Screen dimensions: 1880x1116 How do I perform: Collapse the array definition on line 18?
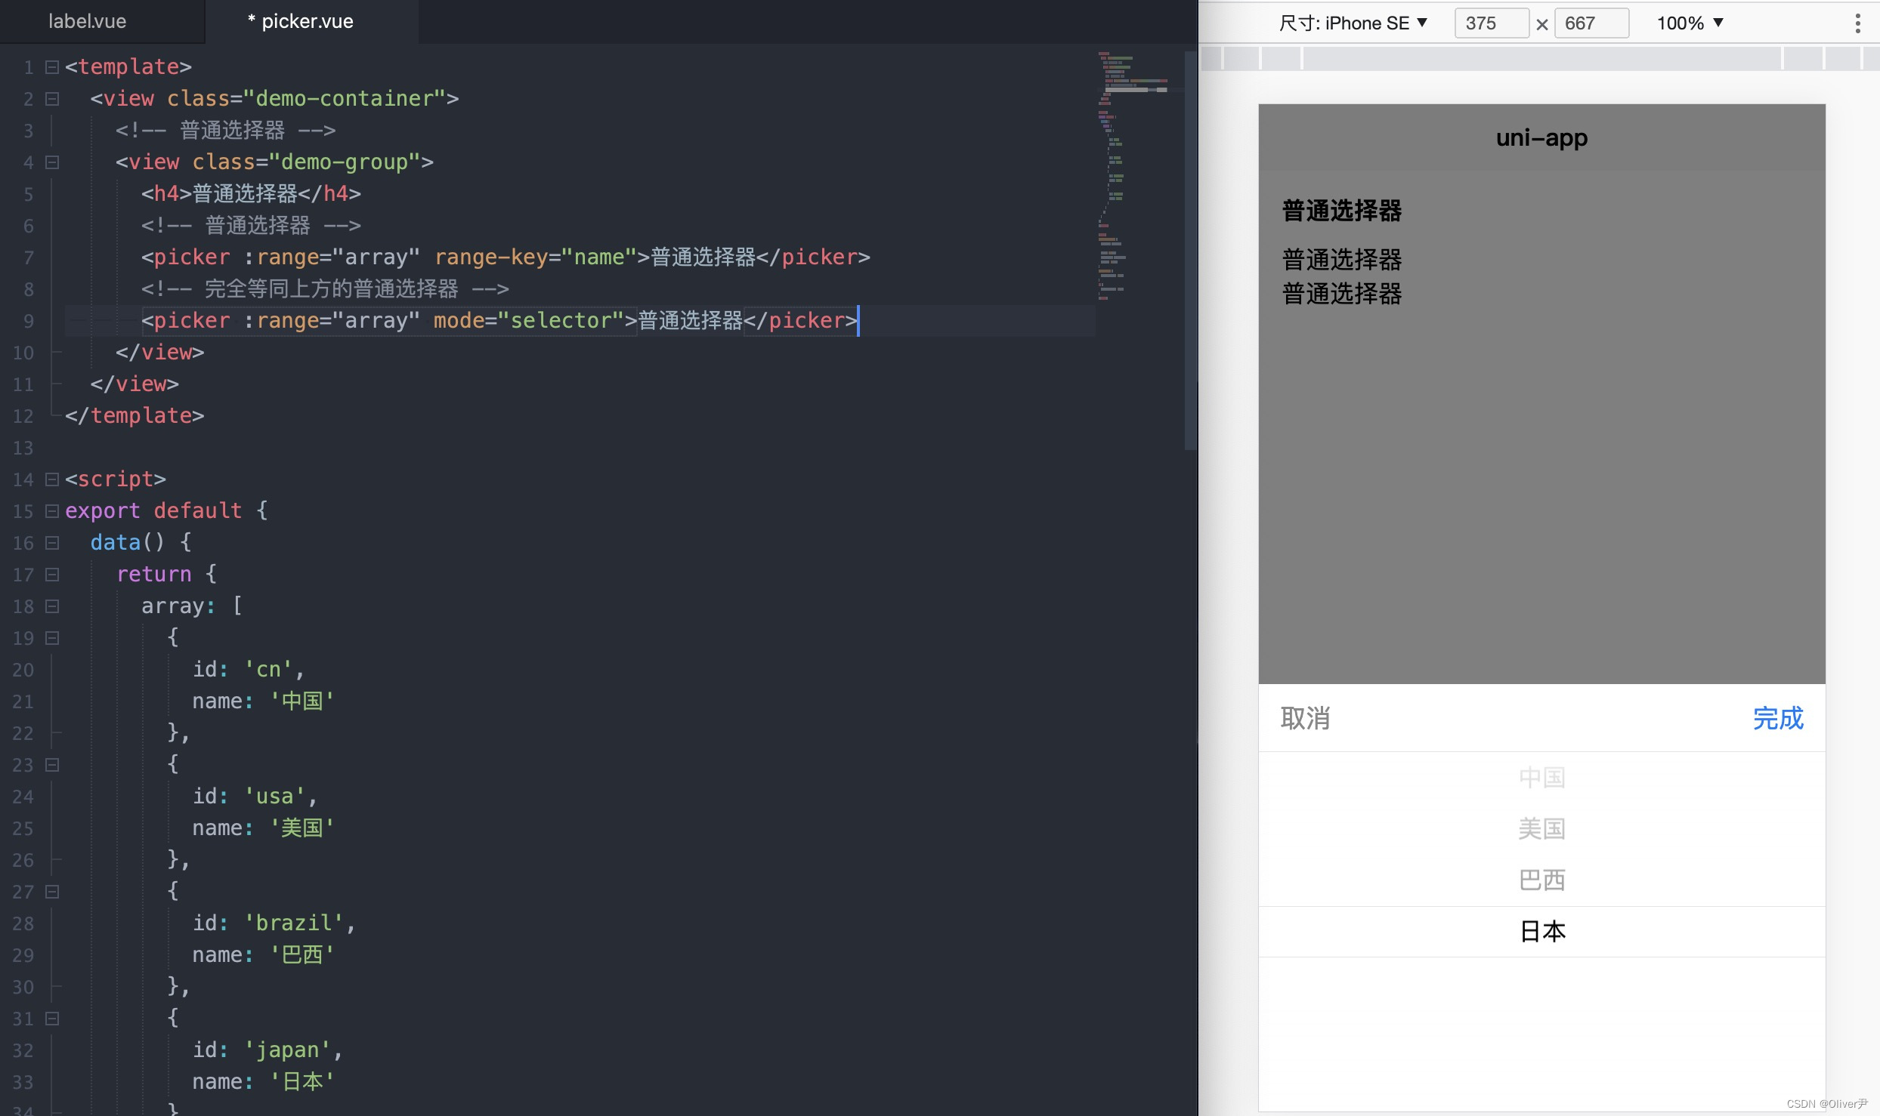[x=51, y=606]
